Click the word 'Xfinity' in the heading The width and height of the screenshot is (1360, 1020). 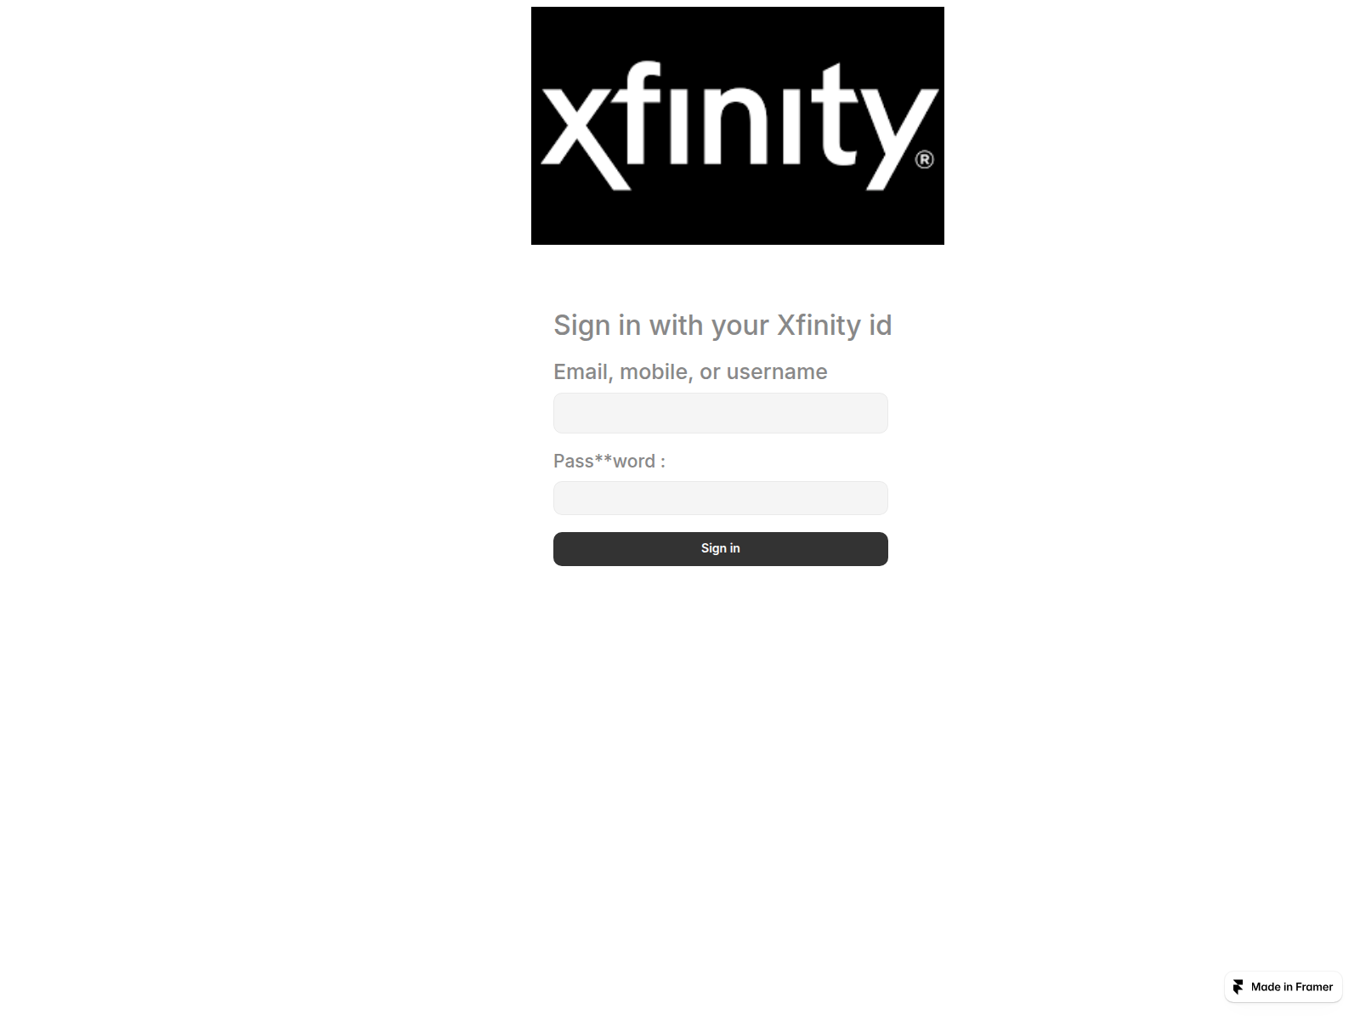819,326
